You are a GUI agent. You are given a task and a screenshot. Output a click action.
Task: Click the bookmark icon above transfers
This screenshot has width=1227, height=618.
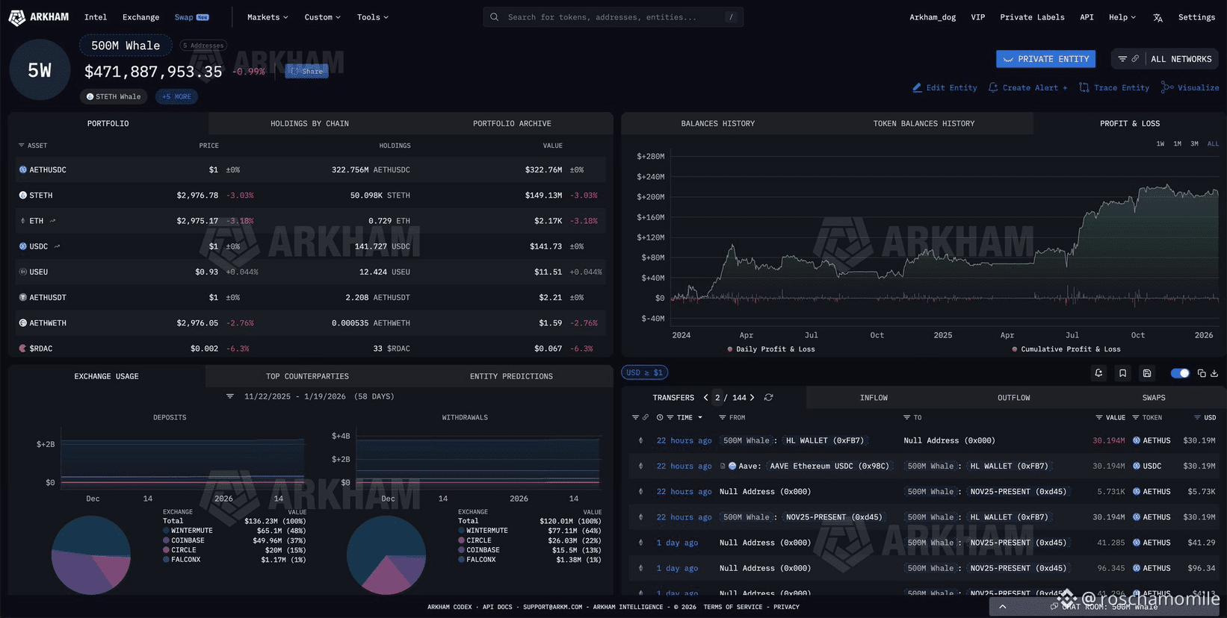coord(1122,373)
